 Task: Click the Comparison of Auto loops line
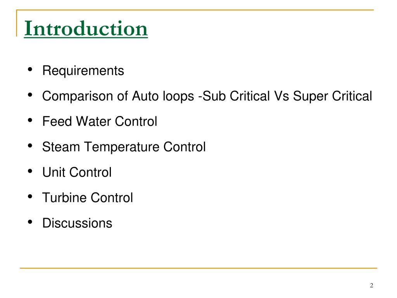point(207,96)
